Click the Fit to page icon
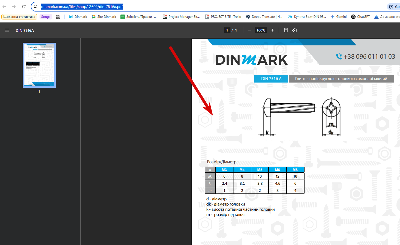 (286, 30)
